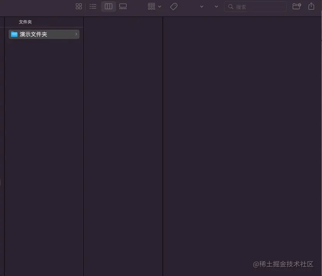Image resolution: width=322 pixels, height=276 pixels.
Task: Click the item grouping icon in toolbar
Action: pyautogui.click(x=151, y=6)
